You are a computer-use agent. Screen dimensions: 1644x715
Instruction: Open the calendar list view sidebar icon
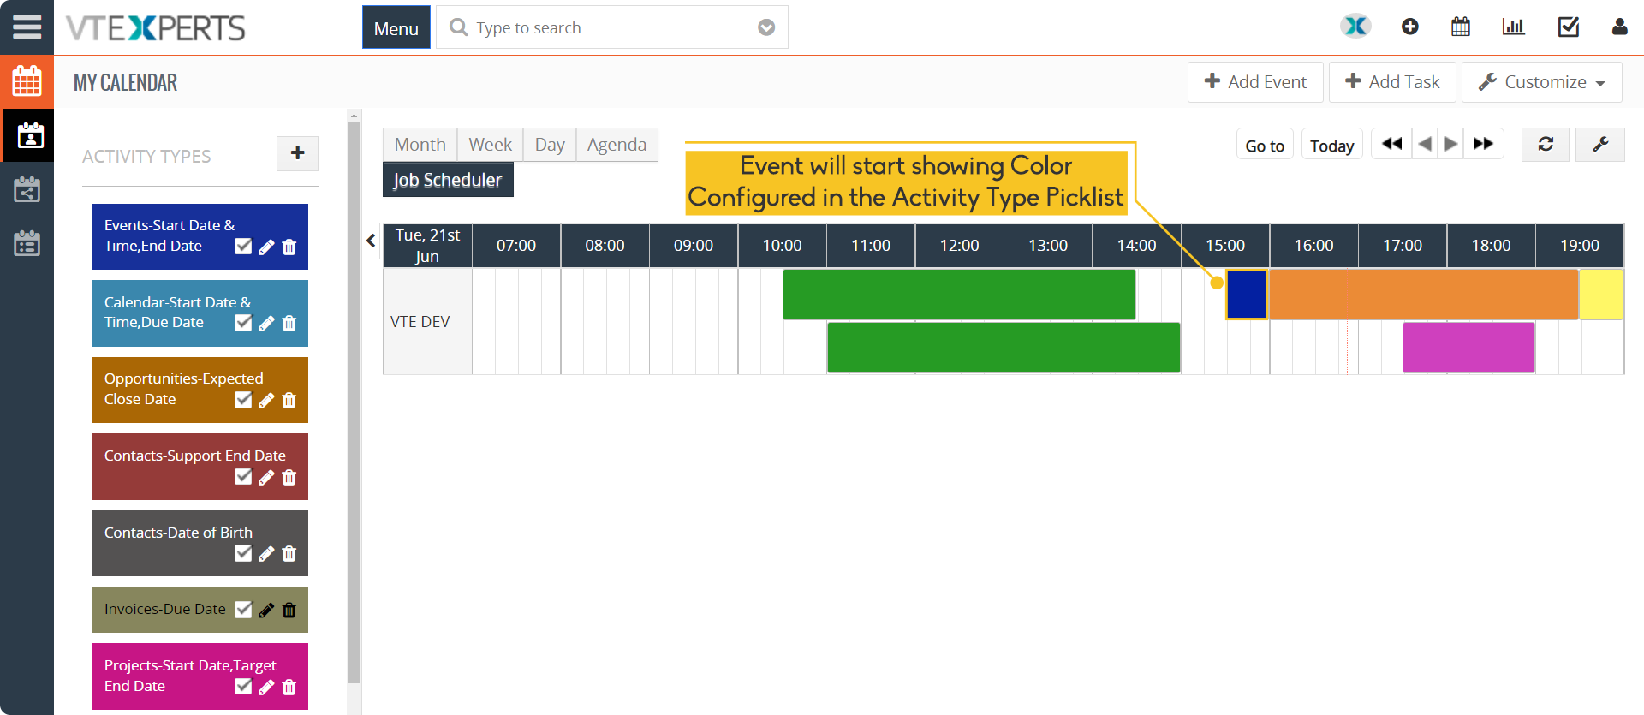27,243
